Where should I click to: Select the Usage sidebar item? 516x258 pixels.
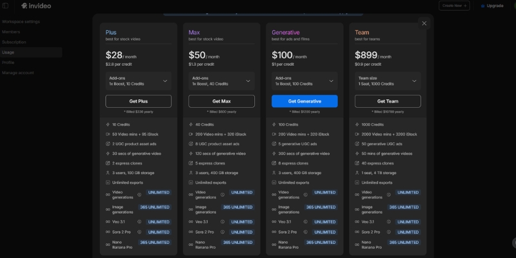pos(31,52)
